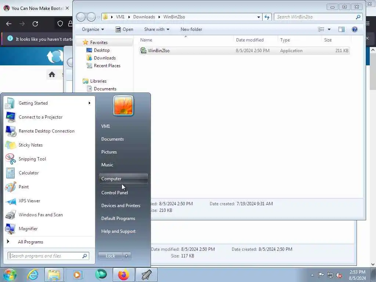376x282 pixels.
Task: Click the Windows Explorer taskbar icon
Action: [54, 275]
